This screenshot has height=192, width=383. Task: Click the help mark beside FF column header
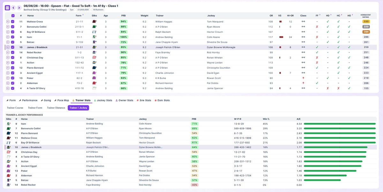tap(320, 15)
